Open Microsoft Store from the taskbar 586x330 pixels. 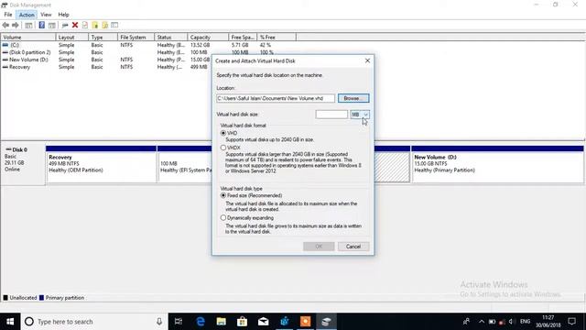[x=242, y=322]
